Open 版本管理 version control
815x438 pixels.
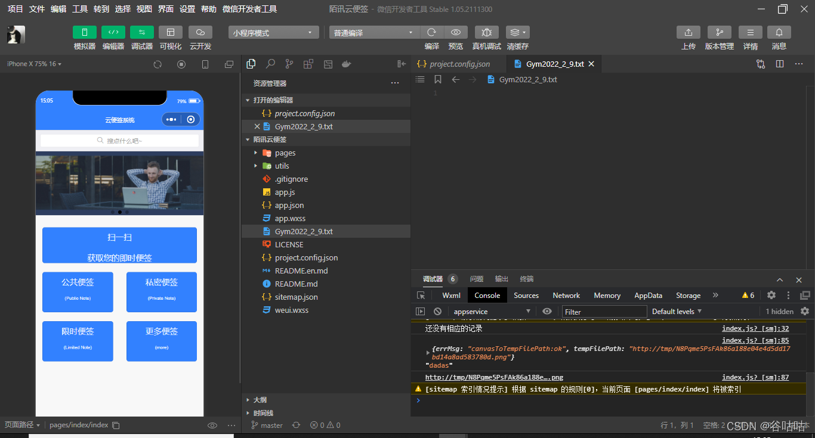point(720,33)
